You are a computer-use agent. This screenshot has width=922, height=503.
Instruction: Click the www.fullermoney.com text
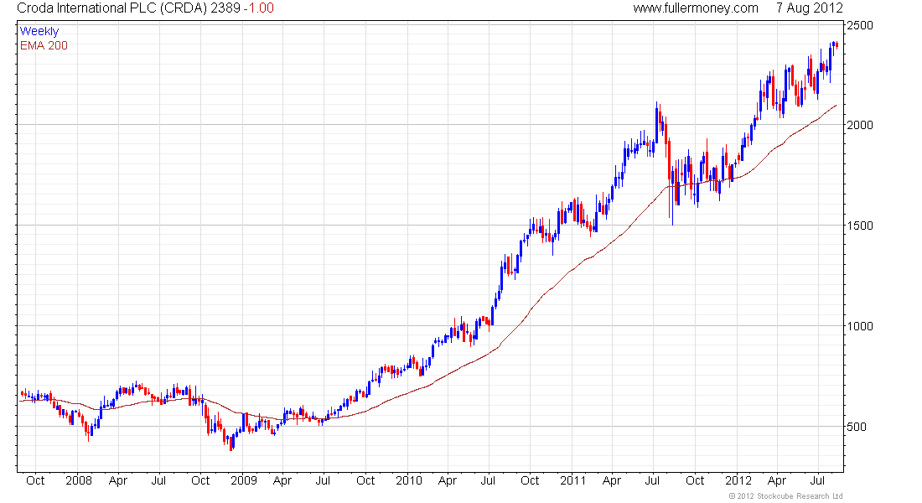tap(696, 8)
